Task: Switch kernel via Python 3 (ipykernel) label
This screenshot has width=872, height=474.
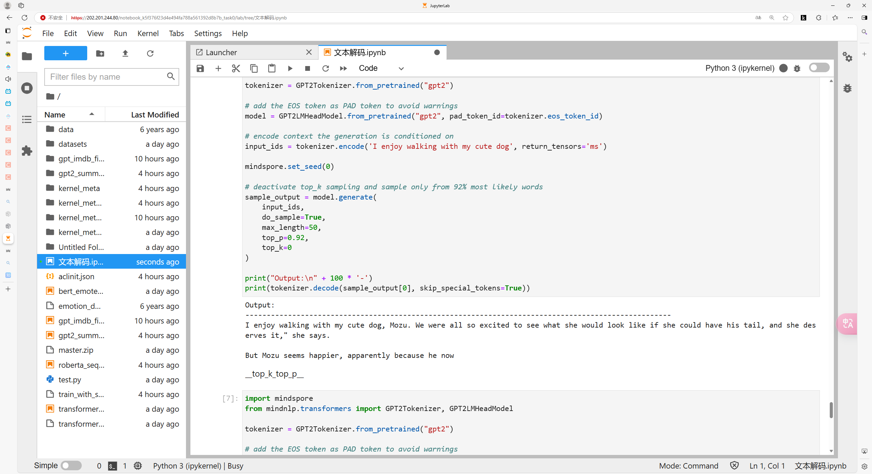Action: (x=740, y=68)
